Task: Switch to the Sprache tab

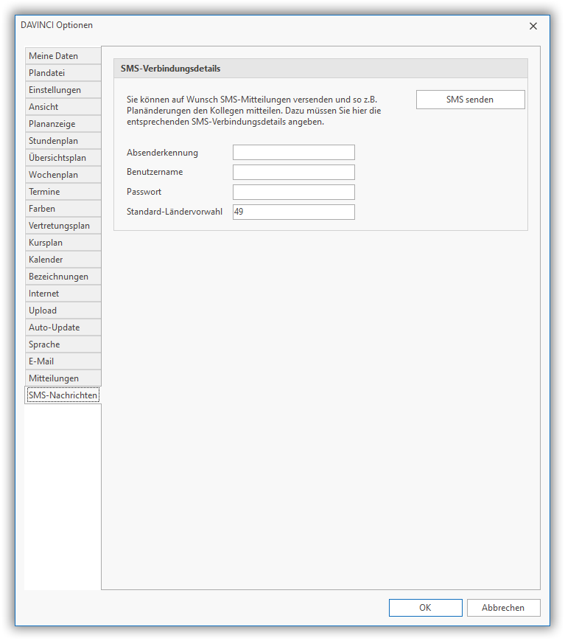Action: [63, 344]
